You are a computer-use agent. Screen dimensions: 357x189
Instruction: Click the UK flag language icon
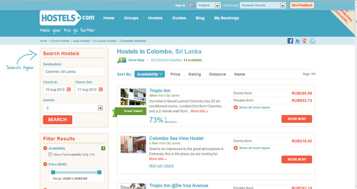point(192,5)
